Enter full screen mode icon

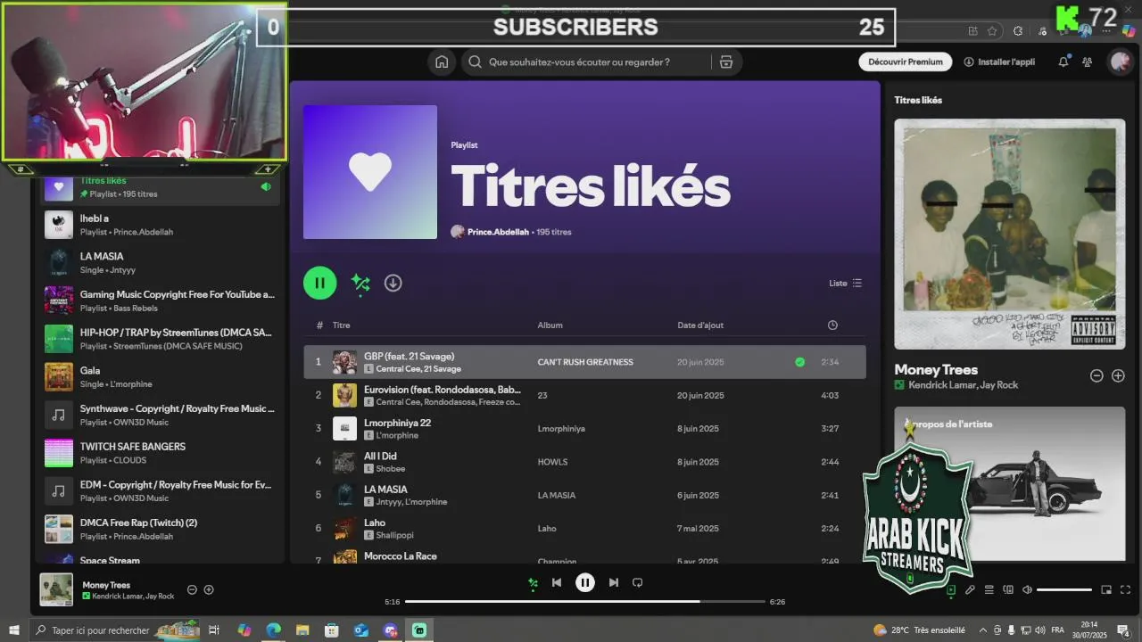pos(1125,589)
